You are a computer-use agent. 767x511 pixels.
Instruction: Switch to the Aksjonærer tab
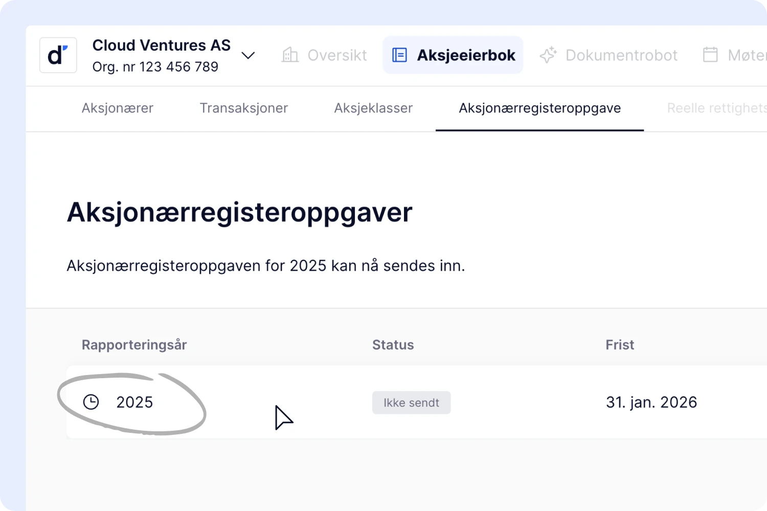[118, 108]
